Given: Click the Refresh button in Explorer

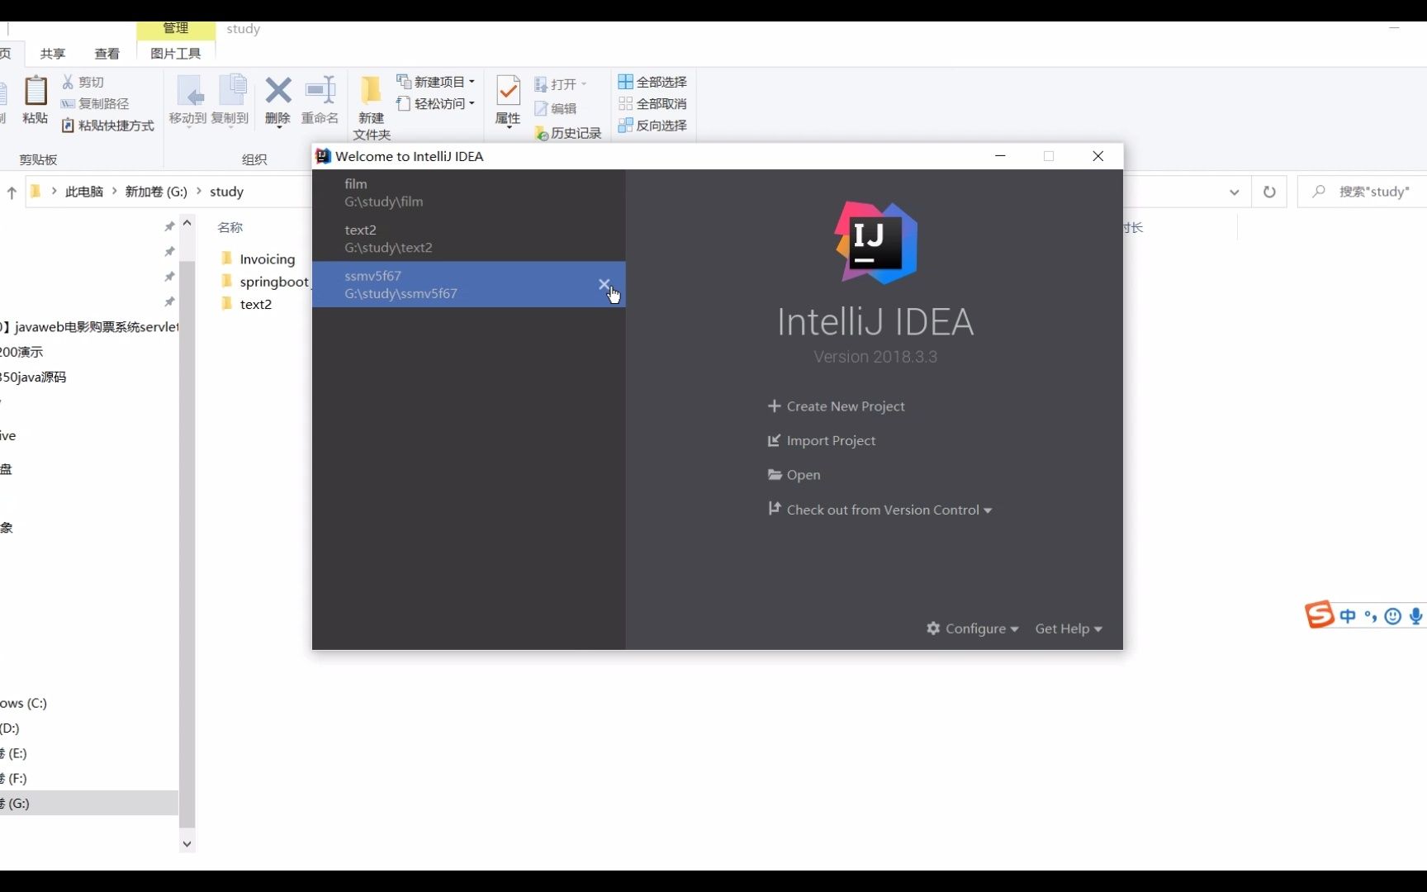Looking at the screenshot, I should click(1269, 192).
